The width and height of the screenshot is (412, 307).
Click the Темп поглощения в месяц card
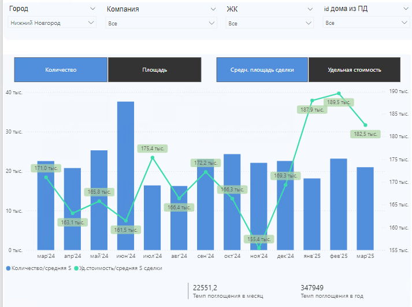point(228,291)
